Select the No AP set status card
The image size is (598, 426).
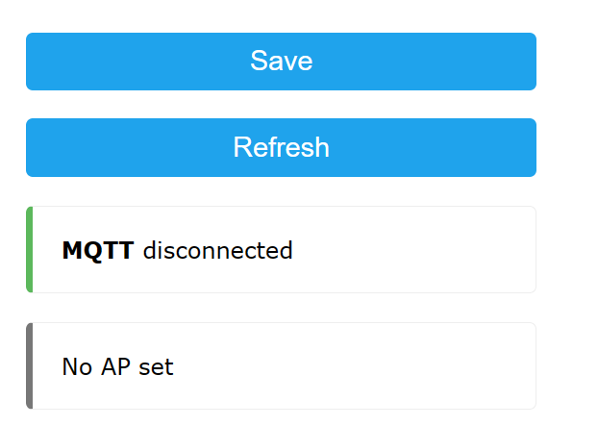coord(281,365)
